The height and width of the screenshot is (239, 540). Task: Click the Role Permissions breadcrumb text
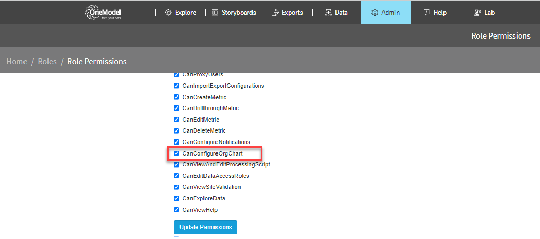point(97,61)
